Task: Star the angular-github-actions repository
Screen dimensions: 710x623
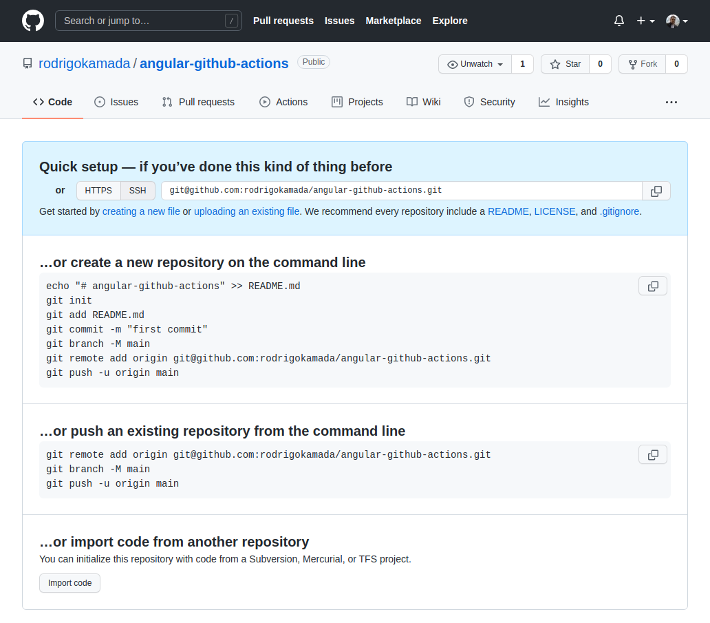Action: click(565, 64)
